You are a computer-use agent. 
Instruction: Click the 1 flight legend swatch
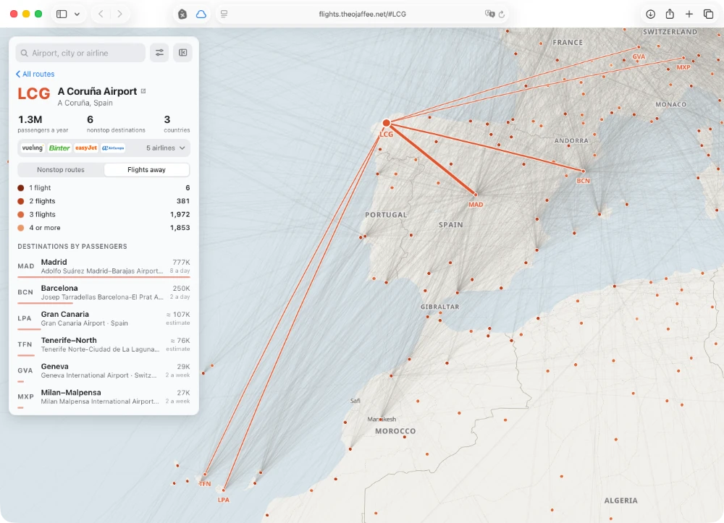(x=21, y=187)
